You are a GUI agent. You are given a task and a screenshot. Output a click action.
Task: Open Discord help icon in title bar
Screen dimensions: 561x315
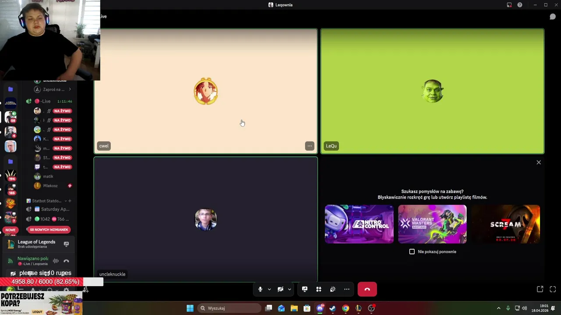pyautogui.click(x=520, y=5)
